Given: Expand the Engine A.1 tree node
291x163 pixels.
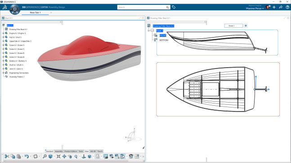Looking at the screenshot, I should click(x=3, y=33).
